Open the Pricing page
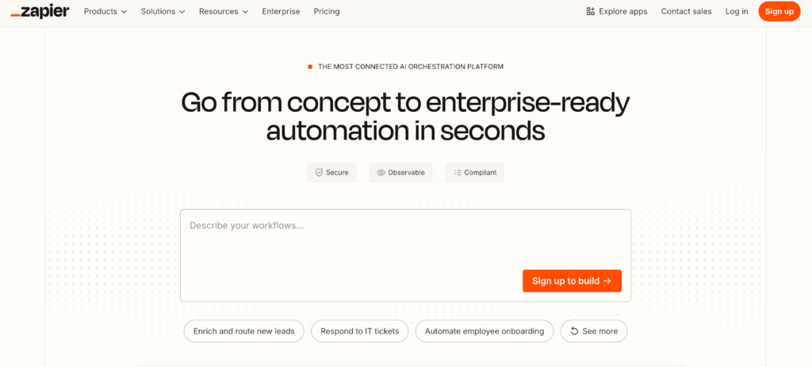Viewport: 812px width, 367px height. [x=327, y=11]
